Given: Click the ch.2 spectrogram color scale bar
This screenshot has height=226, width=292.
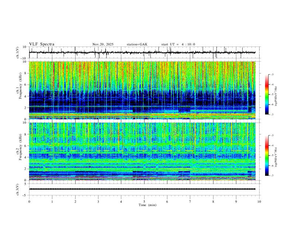Looking at the screenshot, I should (267, 155).
